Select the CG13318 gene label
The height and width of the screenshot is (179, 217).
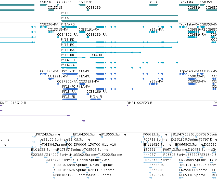(x=55, y=7)
